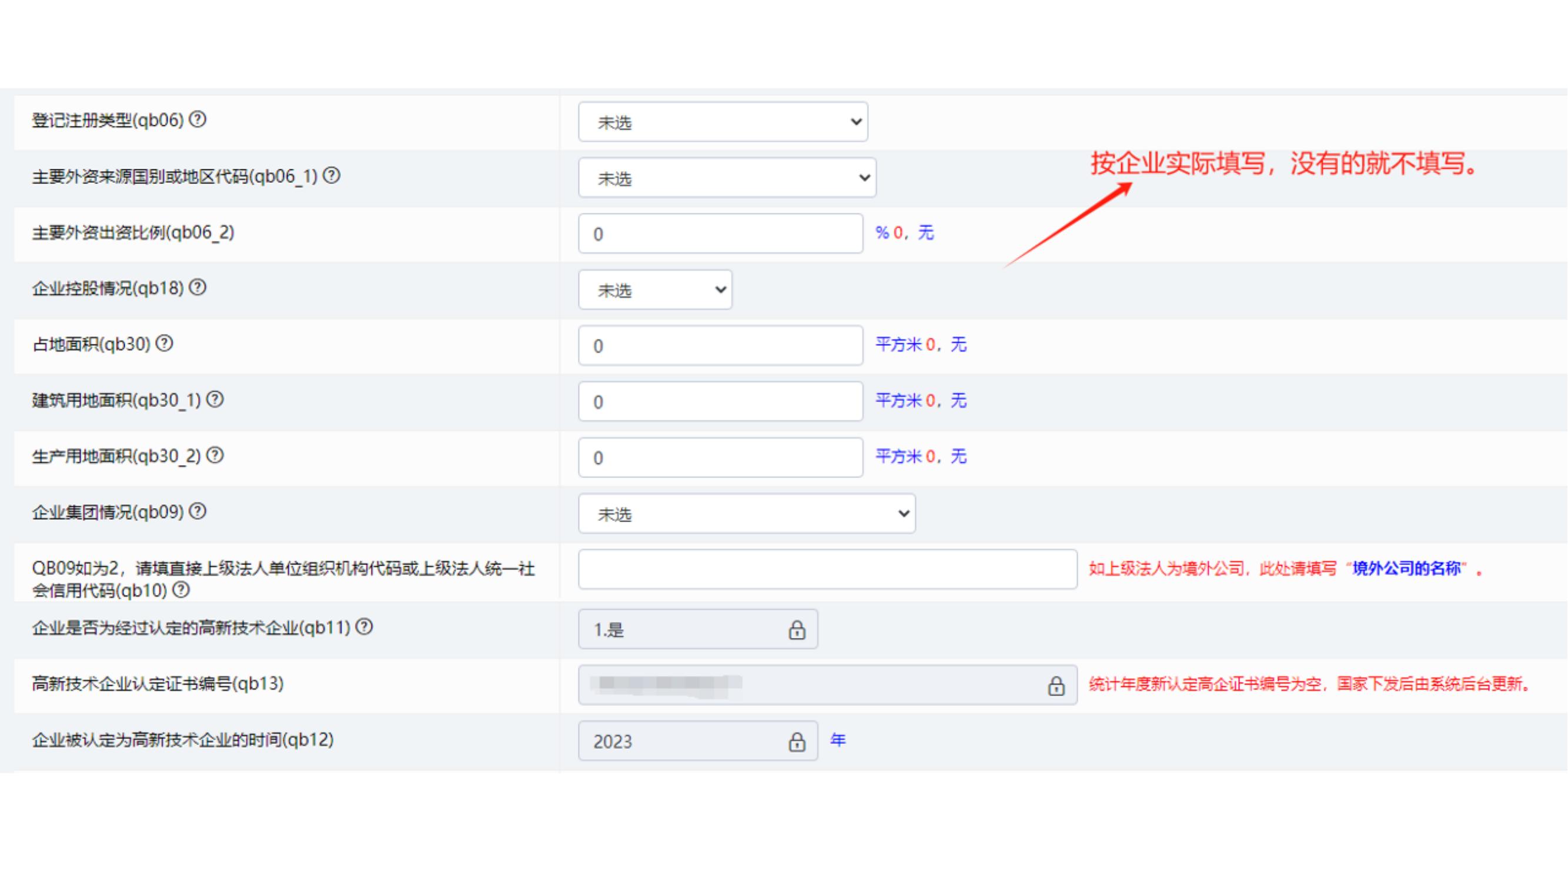The width and height of the screenshot is (1568, 882).
Task: Click lock icon in the 2023 year field
Action: (x=796, y=741)
